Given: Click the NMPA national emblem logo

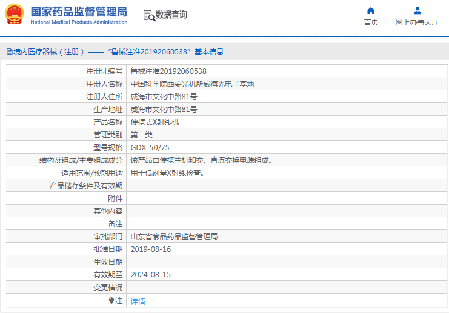Looking at the screenshot, I should (x=15, y=15).
